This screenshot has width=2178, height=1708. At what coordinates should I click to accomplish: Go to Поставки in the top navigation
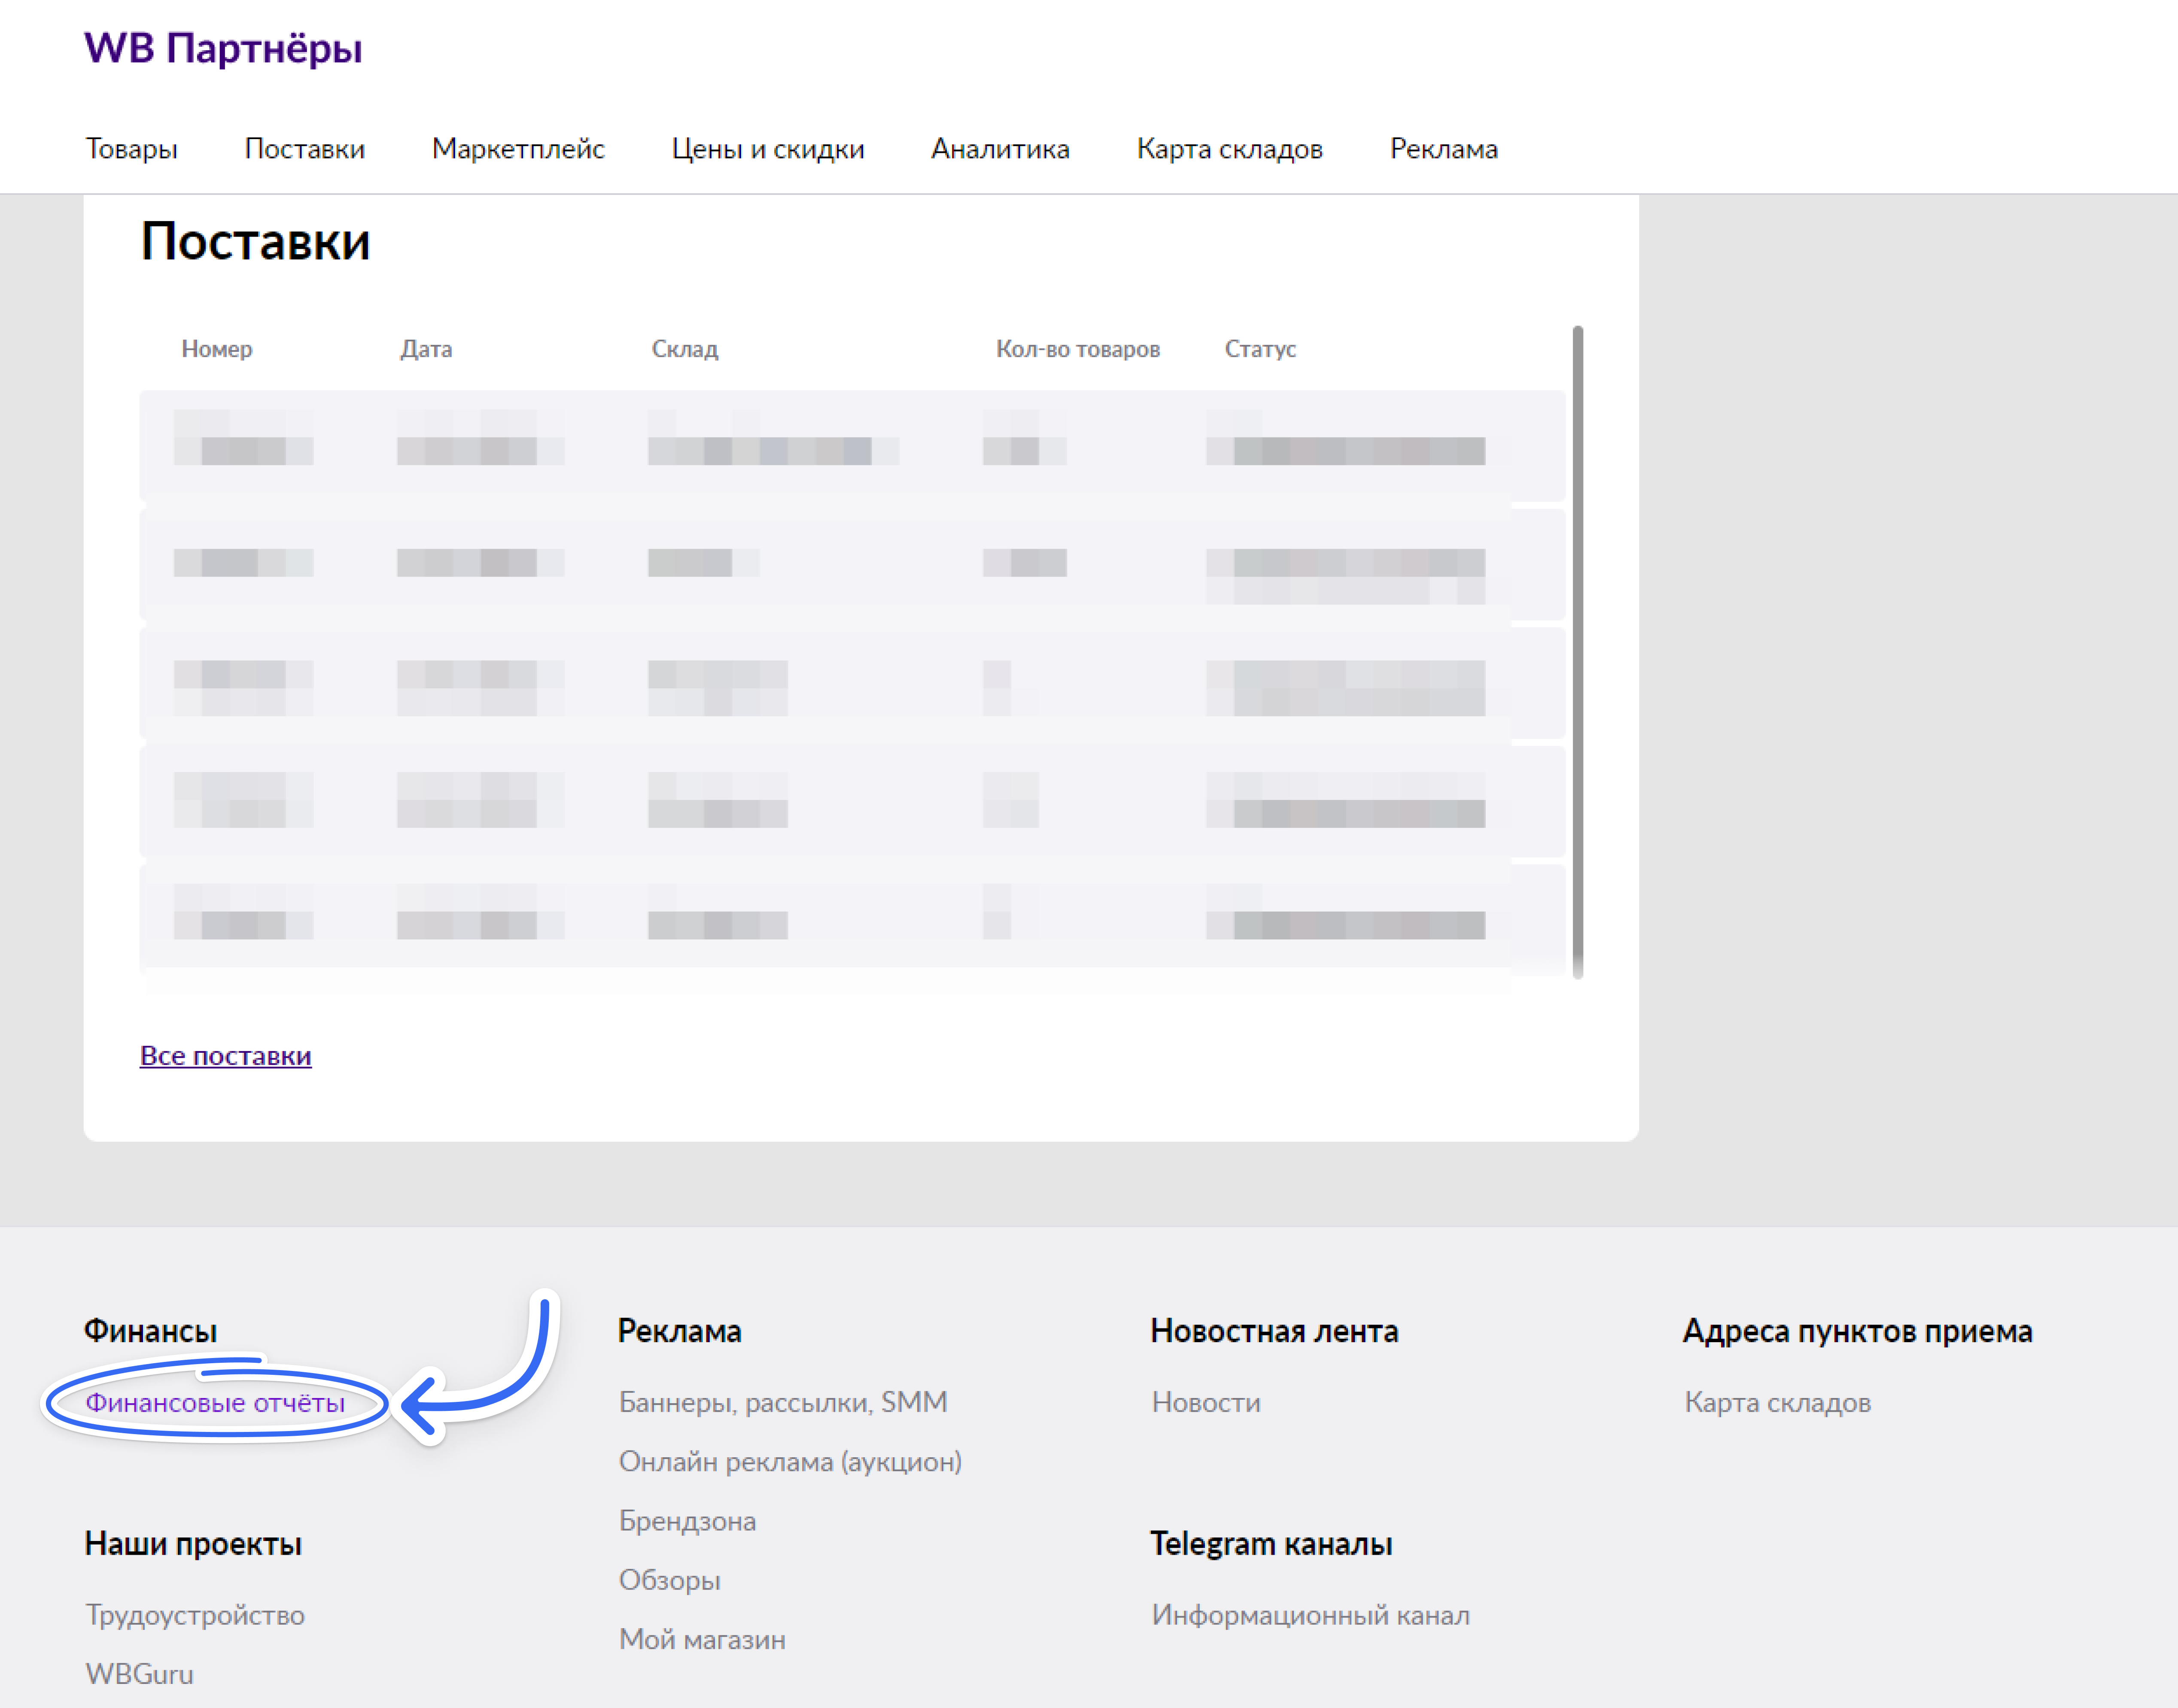click(305, 149)
